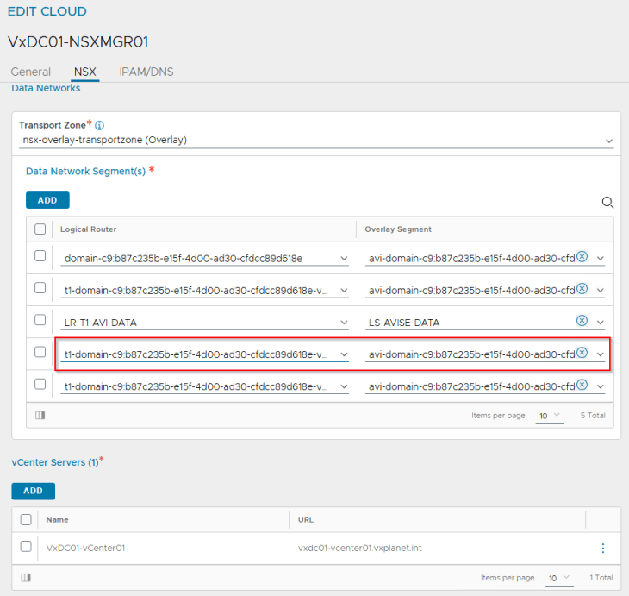
Task: Open column selector icon below vCenter table
Action: (26, 577)
